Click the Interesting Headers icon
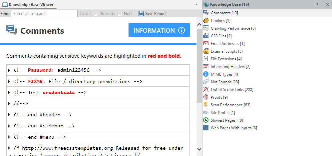 click(x=206, y=67)
